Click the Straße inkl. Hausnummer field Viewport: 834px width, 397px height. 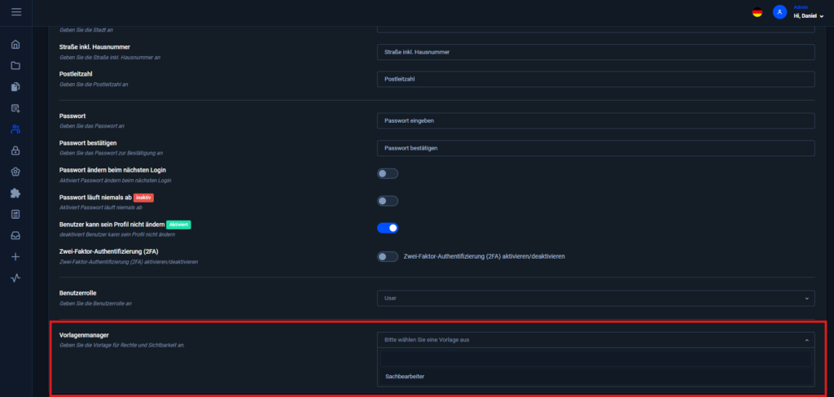[595, 52]
